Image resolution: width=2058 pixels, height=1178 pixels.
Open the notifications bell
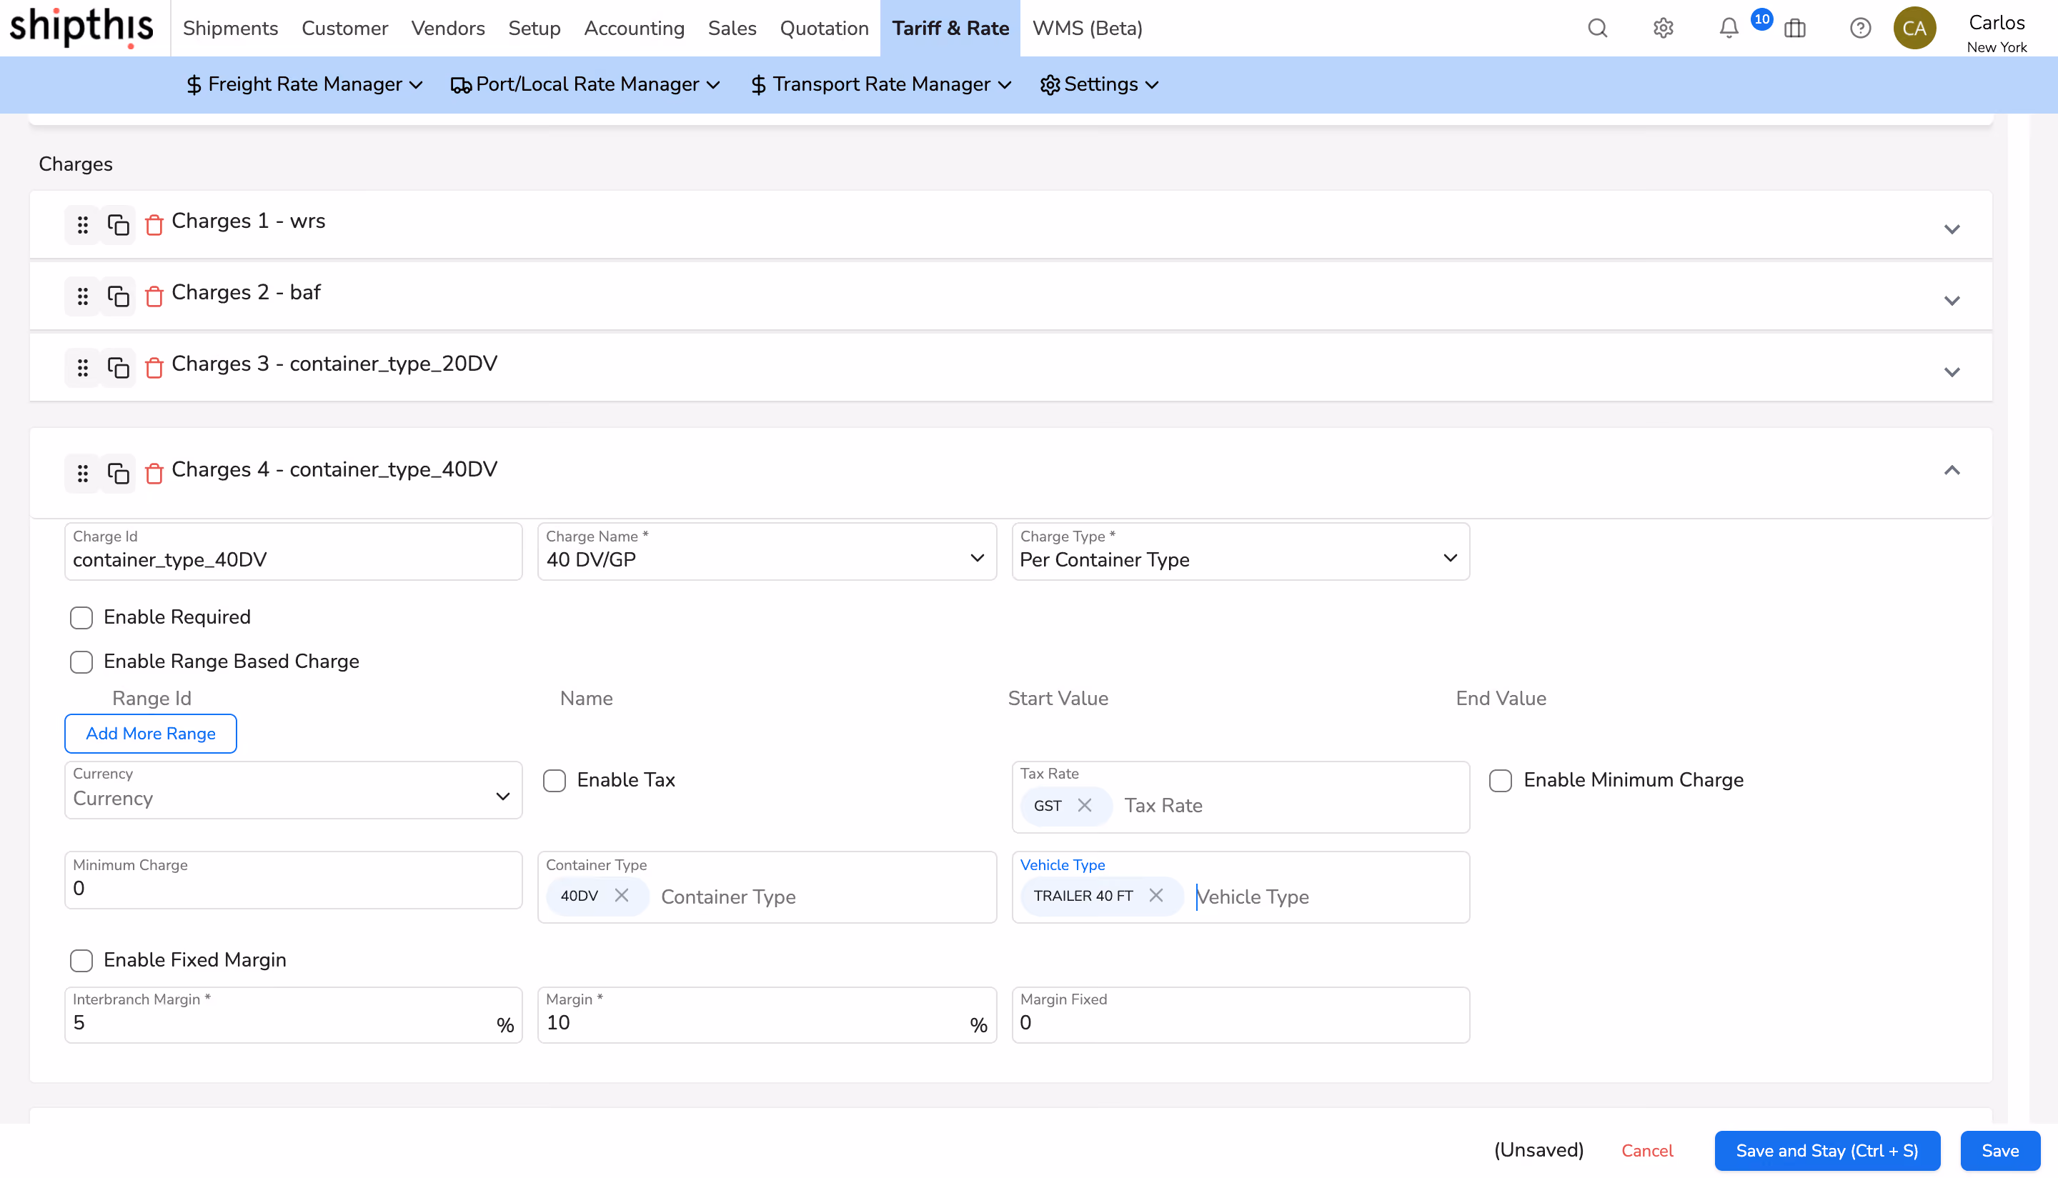coord(1729,29)
